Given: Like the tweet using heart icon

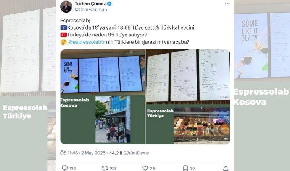Looking at the screenshot, I should (x=145, y=168).
